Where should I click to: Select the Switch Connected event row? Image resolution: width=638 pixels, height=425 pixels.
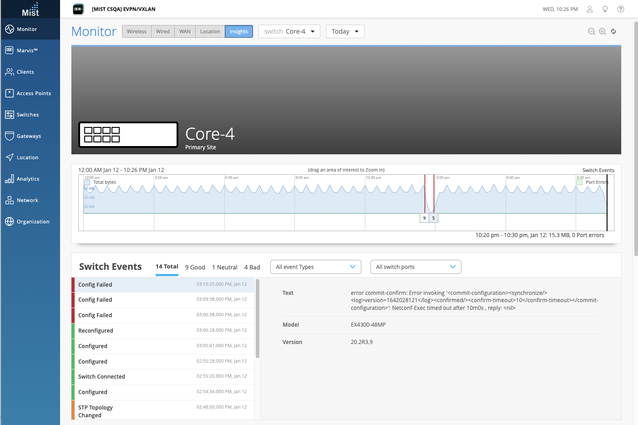[162, 377]
